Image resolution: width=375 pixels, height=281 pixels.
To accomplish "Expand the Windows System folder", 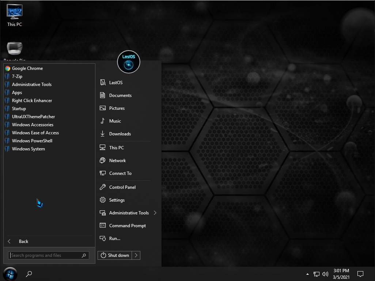I will tap(49, 149).
